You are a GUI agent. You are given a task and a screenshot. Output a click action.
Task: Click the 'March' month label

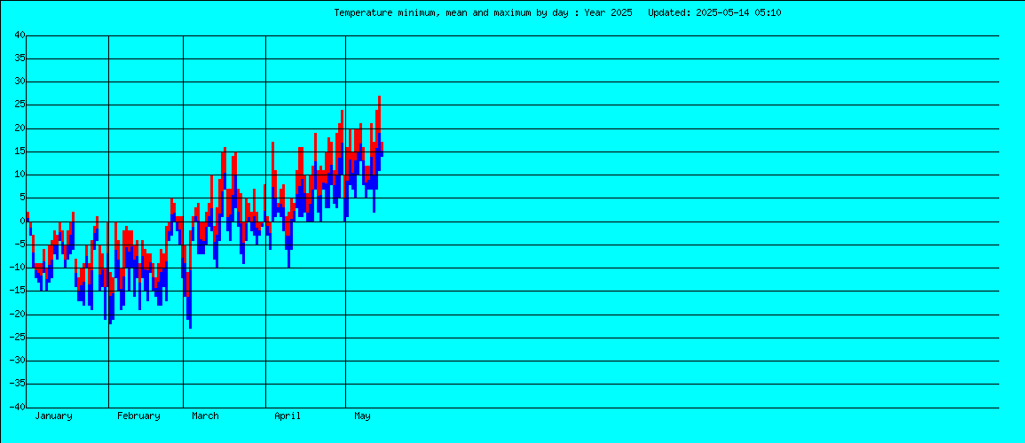[205, 416]
